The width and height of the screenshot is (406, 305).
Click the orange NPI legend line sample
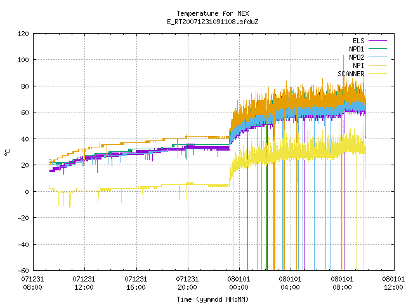378,65
